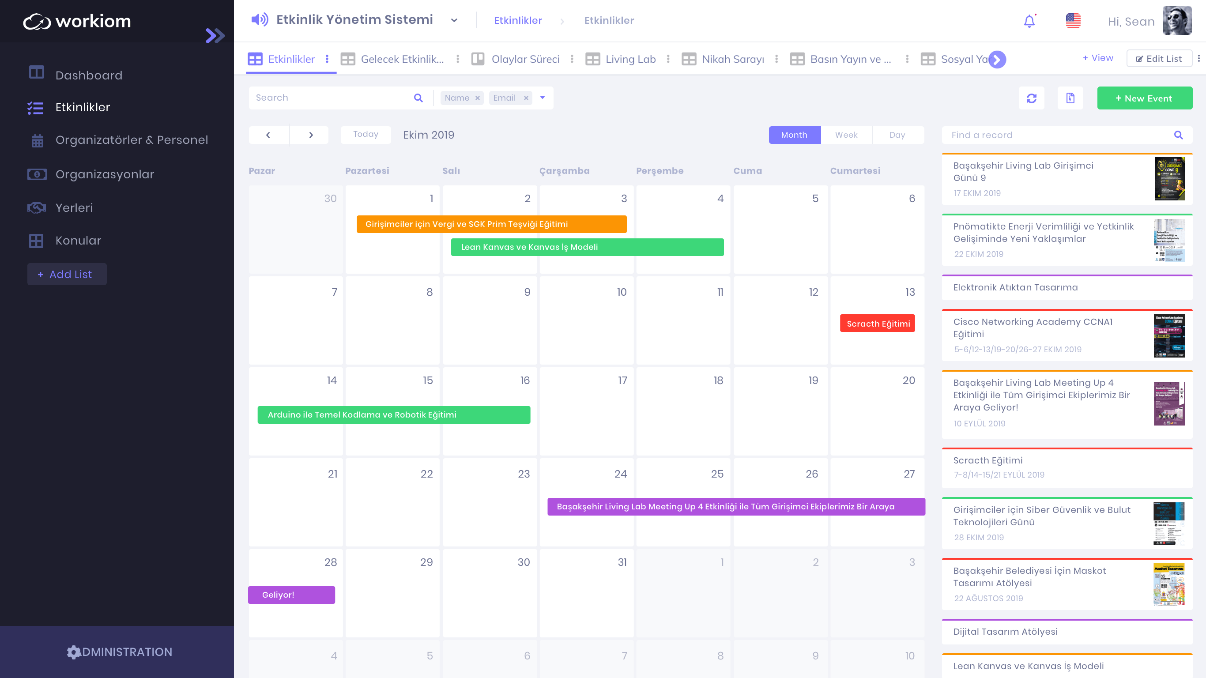Viewport: 1206px width, 678px height.
Task: Click the refresh calendar icon
Action: [1031, 98]
